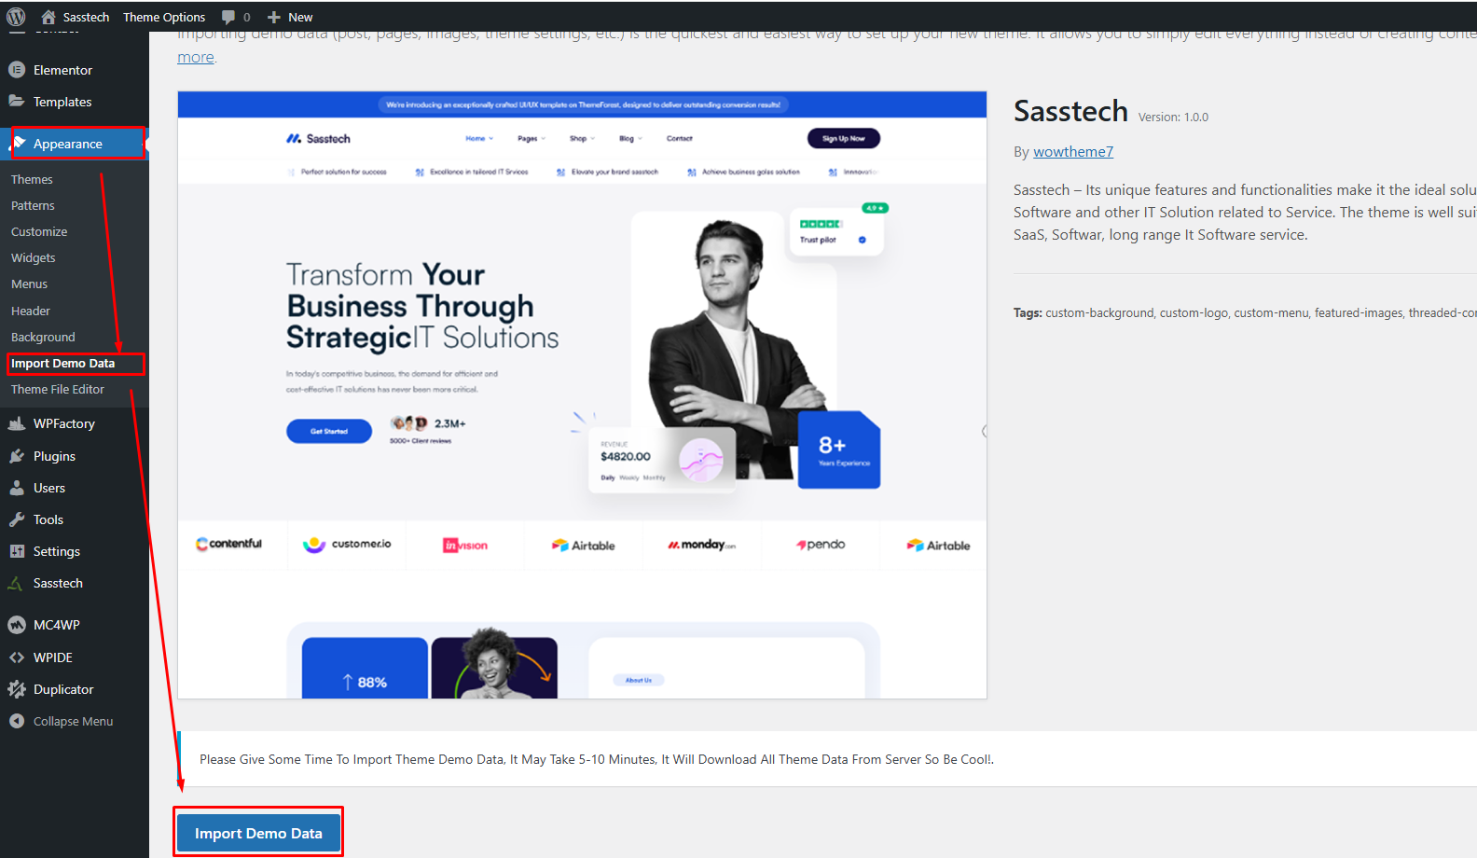1477x858 pixels.
Task: Click the 'Please Give Some Time' import notice
Action: (597, 759)
